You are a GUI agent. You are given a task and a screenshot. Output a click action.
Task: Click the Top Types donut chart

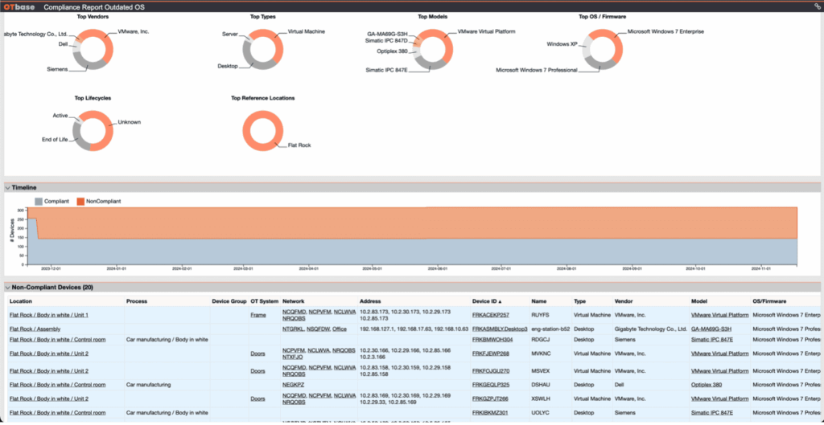260,49
